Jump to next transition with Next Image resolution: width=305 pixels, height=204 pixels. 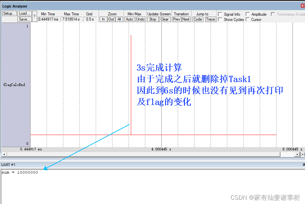pos(186,19)
